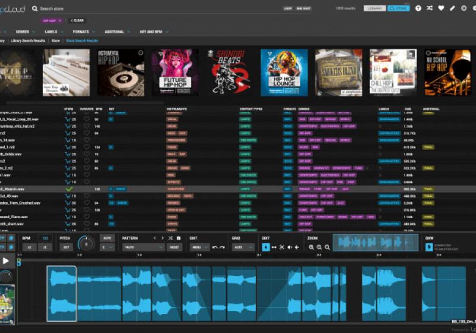Click the heart favourites icon in top bar
This screenshot has height=333, width=476.
(x=441, y=8)
